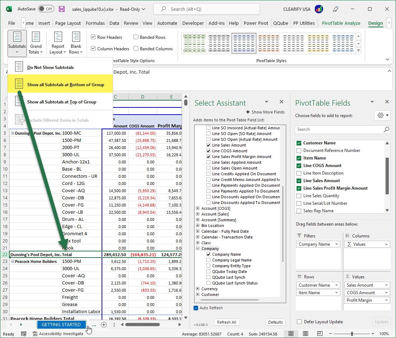Switch to Page Layout view in status bar
This screenshot has width=396, height=338.
(x=305, y=334)
